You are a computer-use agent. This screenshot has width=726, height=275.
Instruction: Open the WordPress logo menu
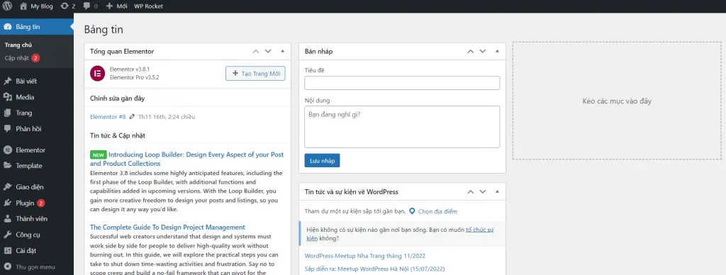[x=7, y=6]
